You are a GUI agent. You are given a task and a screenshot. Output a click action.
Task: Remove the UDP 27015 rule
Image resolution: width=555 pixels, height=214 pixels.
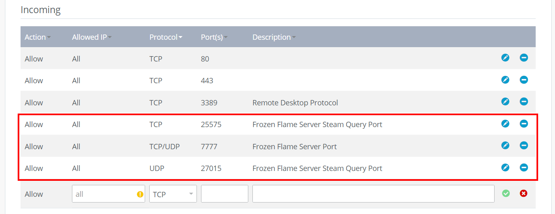coord(524,167)
